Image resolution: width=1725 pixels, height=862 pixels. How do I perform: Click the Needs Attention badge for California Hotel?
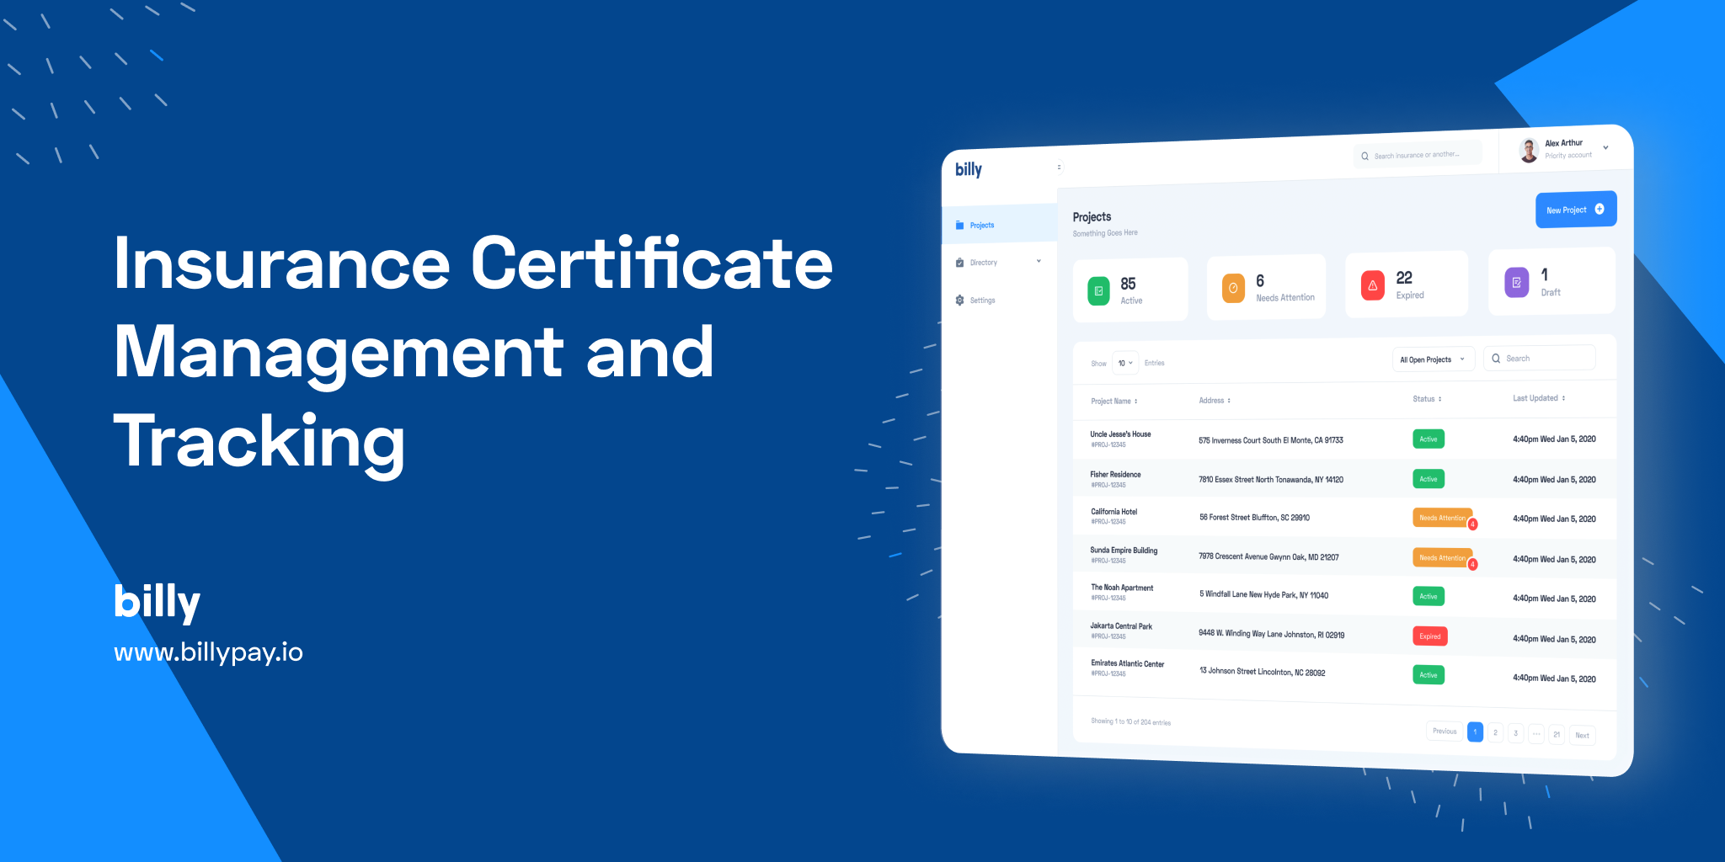[x=1442, y=518]
